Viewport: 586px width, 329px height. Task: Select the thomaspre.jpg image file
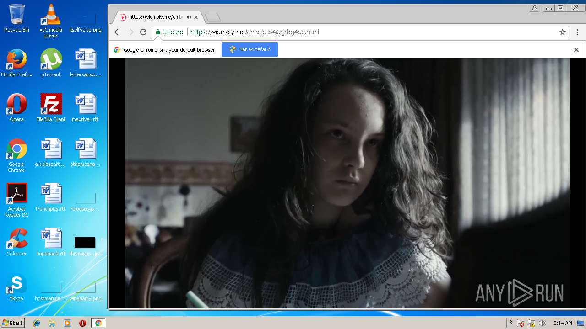click(85, 246)
